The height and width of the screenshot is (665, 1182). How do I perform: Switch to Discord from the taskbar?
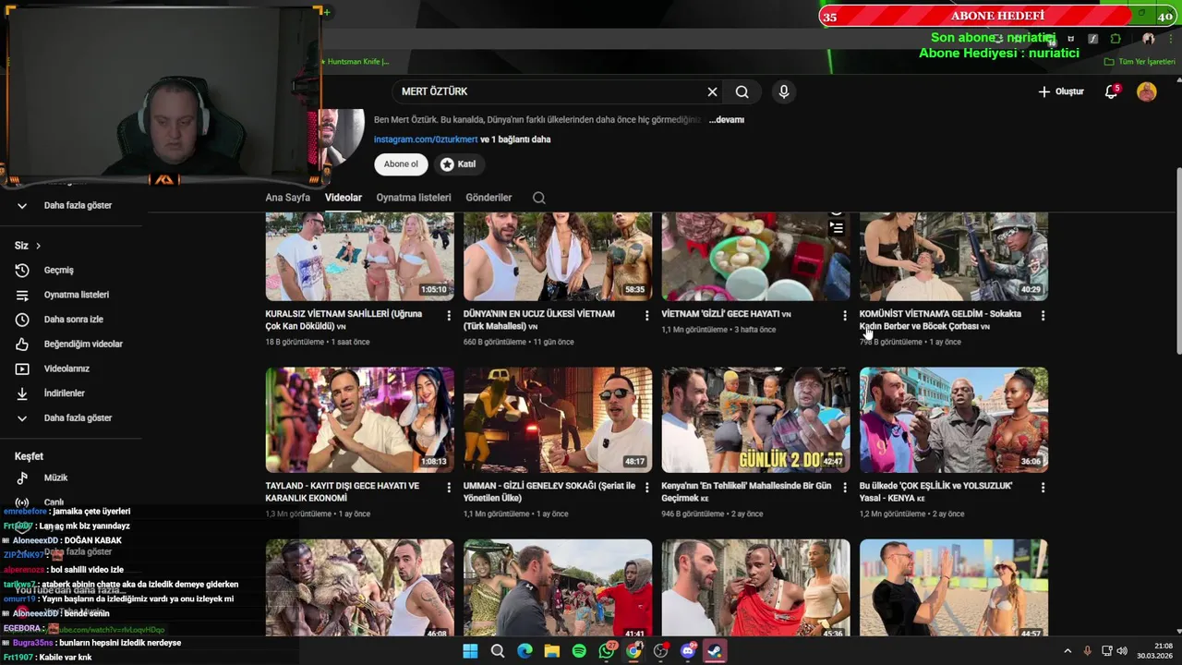(x=688, y=651)
